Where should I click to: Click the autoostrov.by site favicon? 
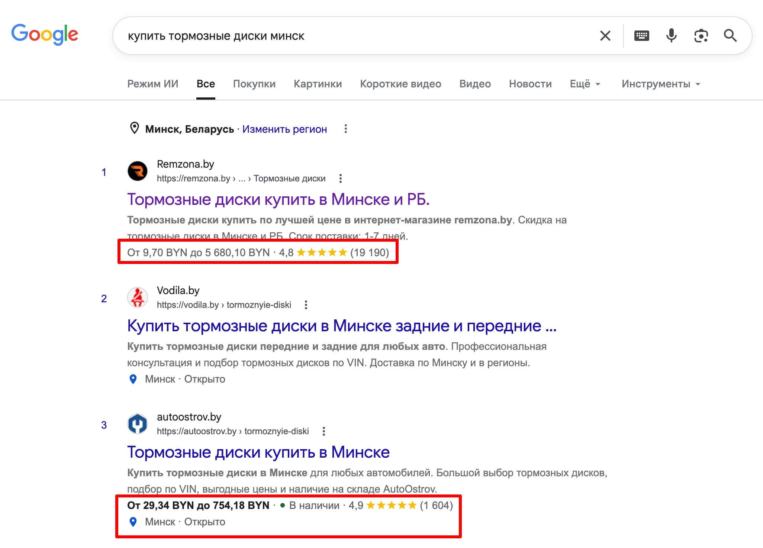(138, 424)
